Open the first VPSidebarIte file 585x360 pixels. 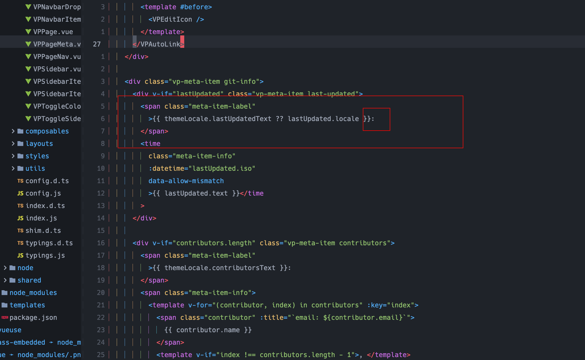[57, 81]
